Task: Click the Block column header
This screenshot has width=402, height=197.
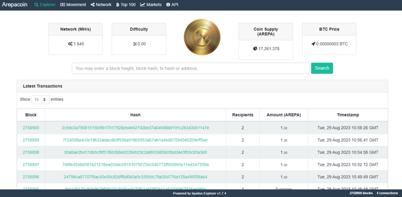Action: coord(31,115)
